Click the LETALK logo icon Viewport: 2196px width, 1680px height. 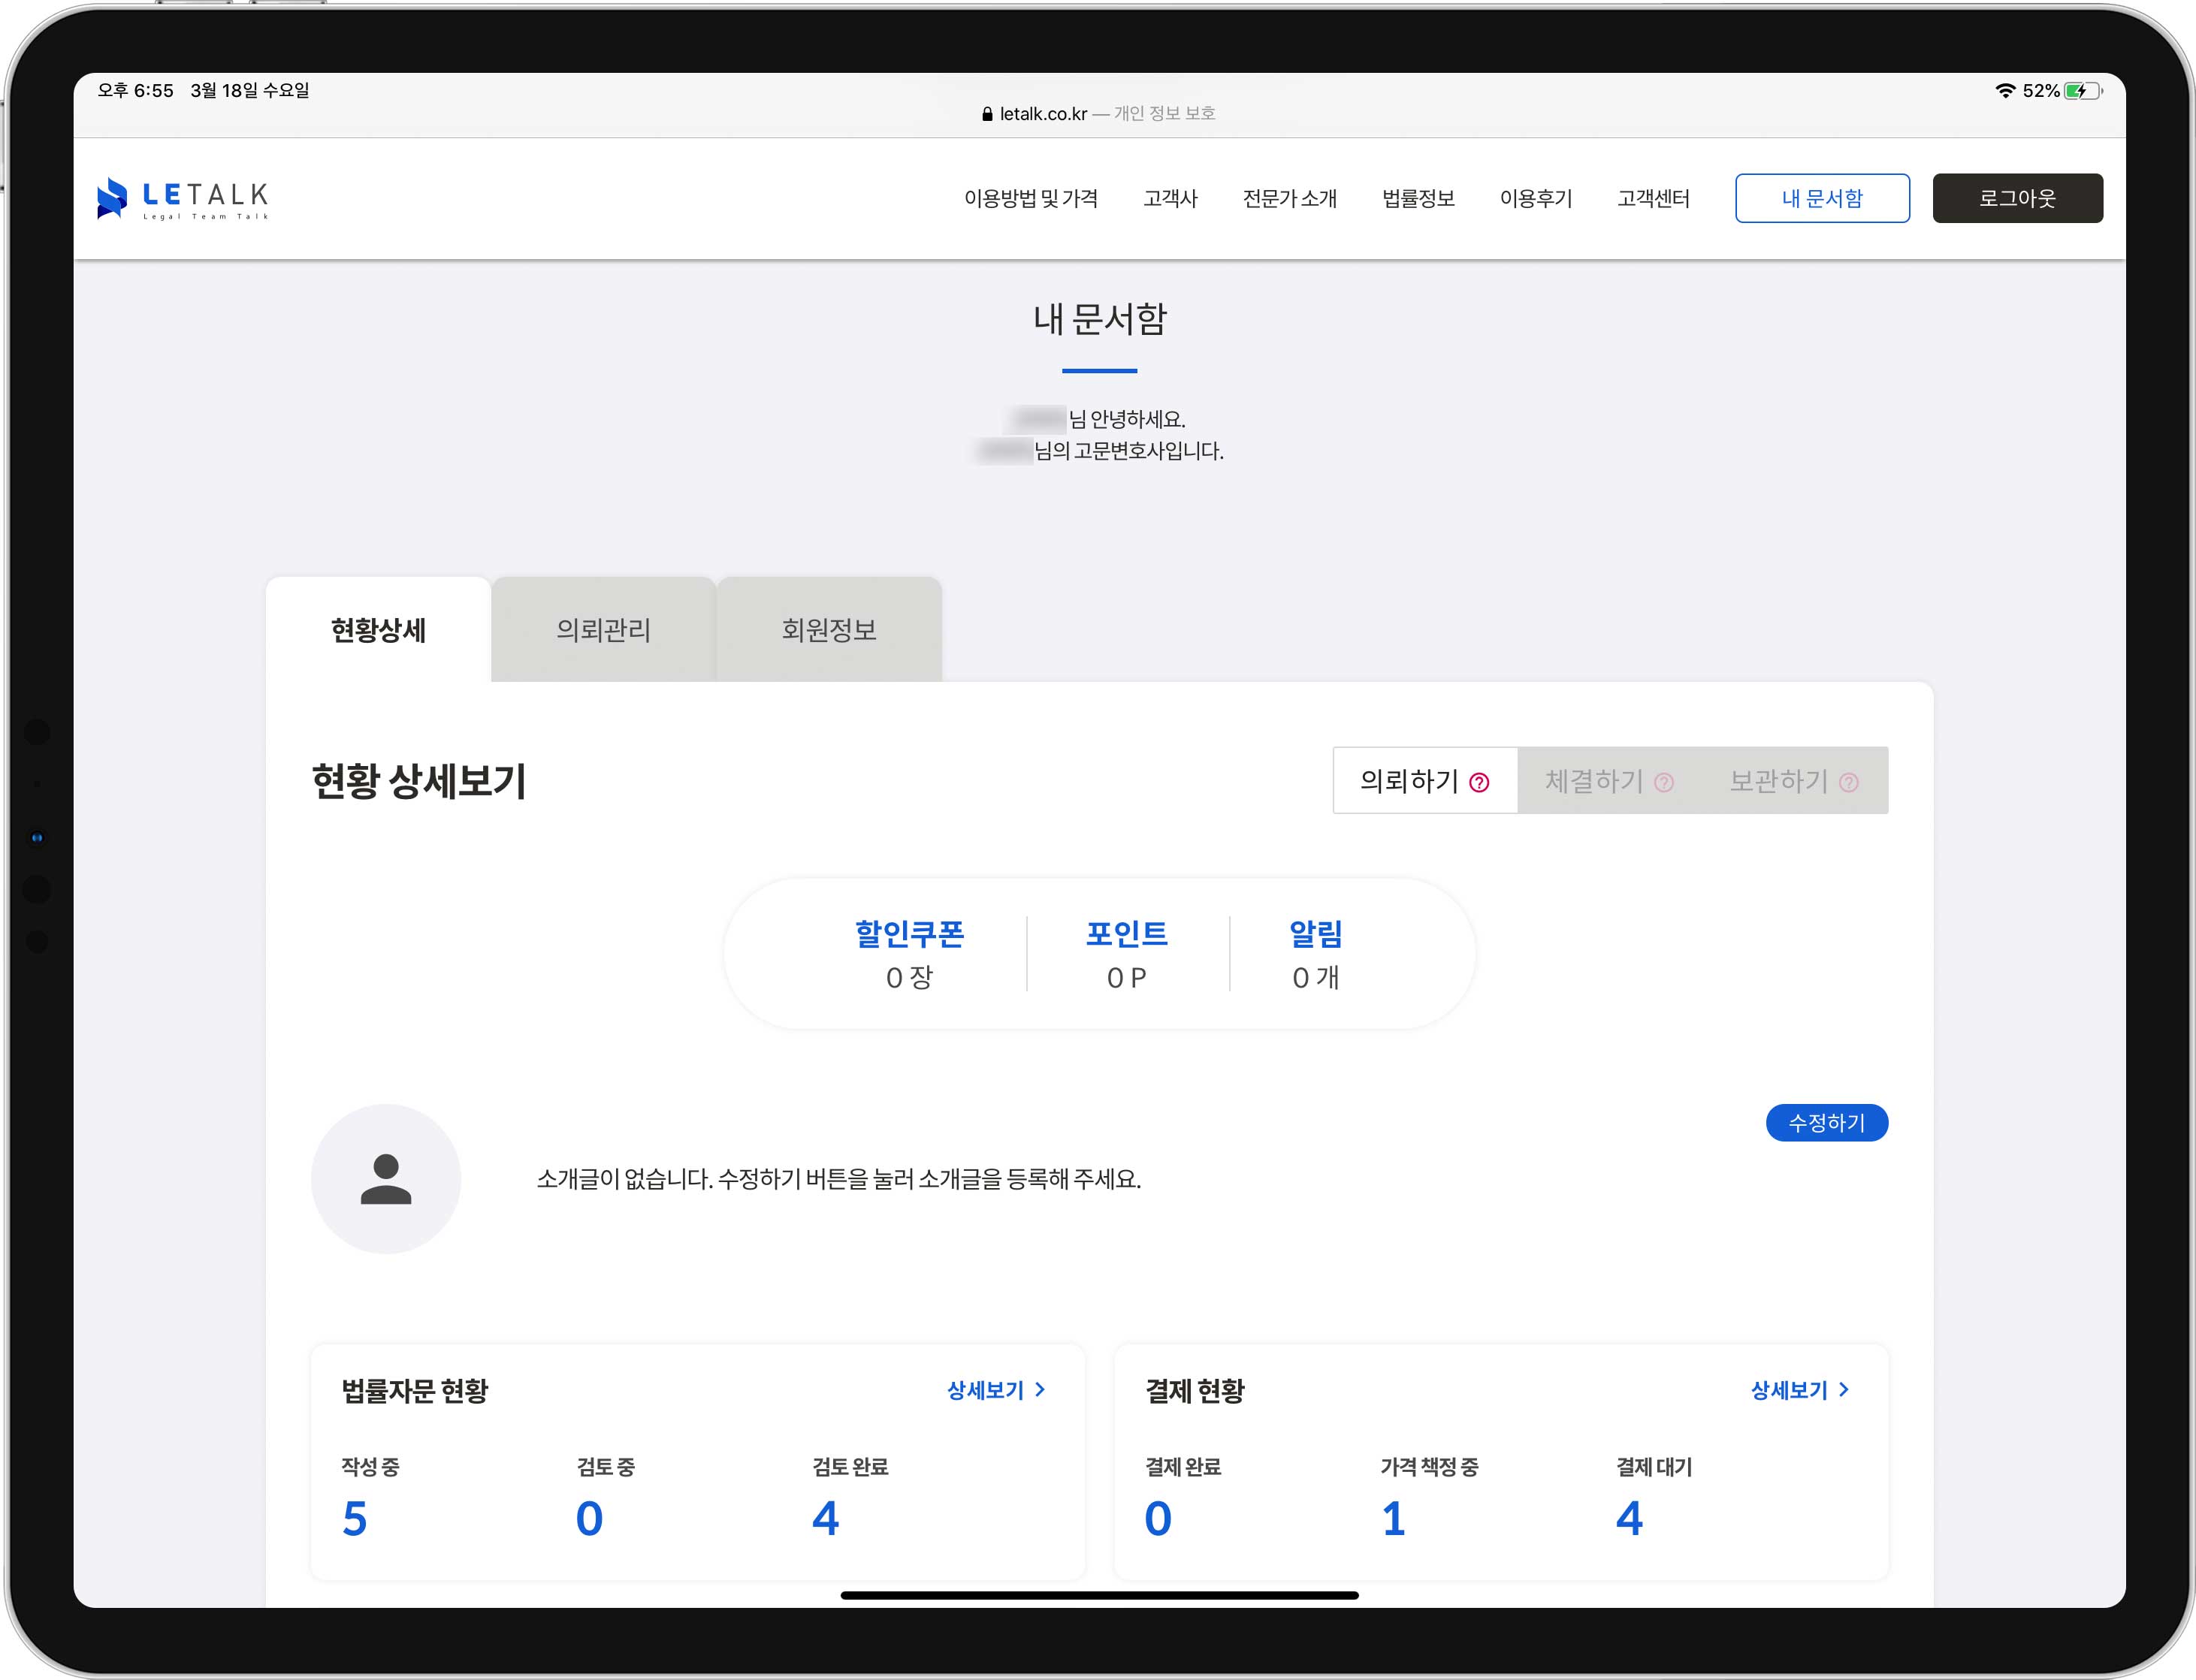[x=112, y=198]
